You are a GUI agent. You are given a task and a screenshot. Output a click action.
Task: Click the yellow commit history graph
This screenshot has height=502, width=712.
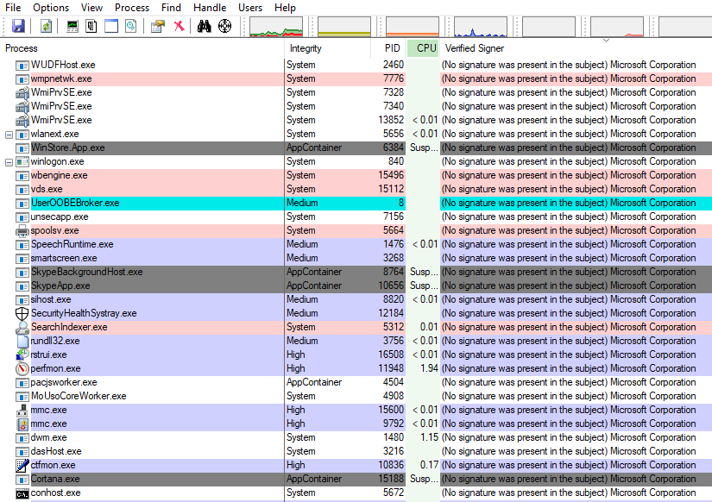coord(344,27)
